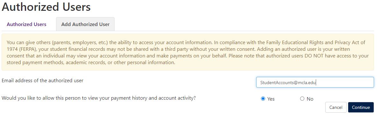Image resolution: width=381 pixels, height=133 pixels.
Task: Select Yes radio button for payment history
Action: pos(263,99)
